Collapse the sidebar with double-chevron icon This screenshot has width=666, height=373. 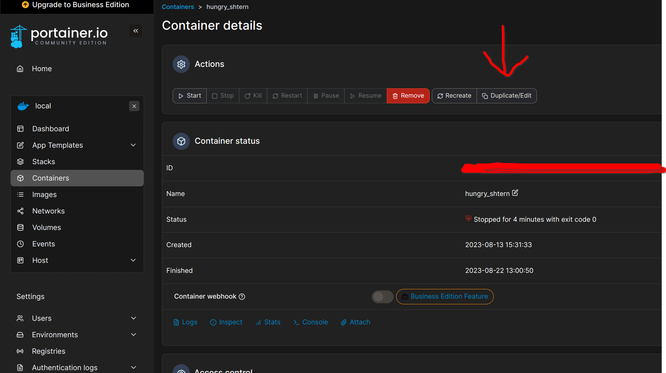click(135, 31)
